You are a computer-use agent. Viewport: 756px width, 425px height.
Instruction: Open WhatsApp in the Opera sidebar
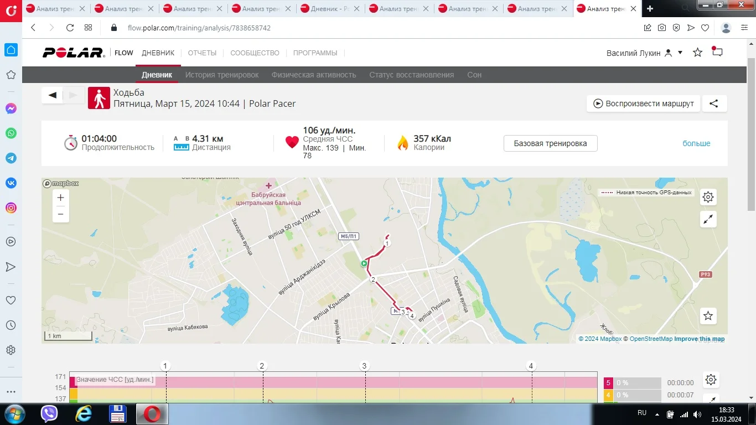click(11, 133)
